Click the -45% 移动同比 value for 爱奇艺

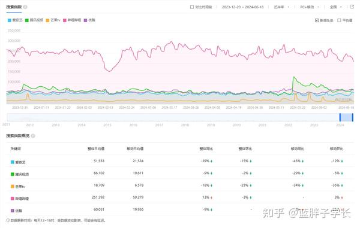click(296, 161)
